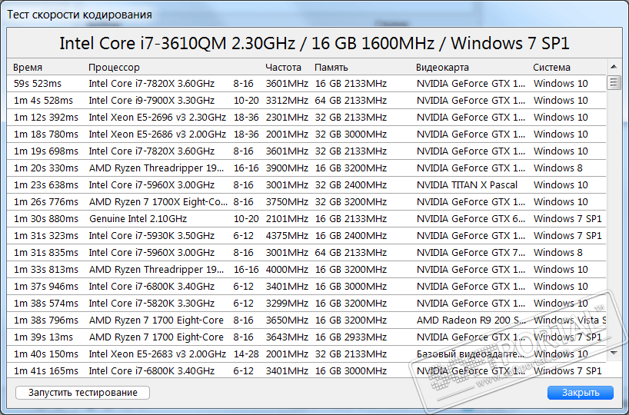Click the 2301MHz frequency cell
Screen dimensions: 629x415
click(x=287, y=117)
